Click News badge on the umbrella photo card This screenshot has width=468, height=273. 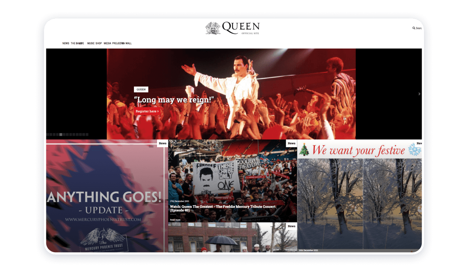click(291, 226)
